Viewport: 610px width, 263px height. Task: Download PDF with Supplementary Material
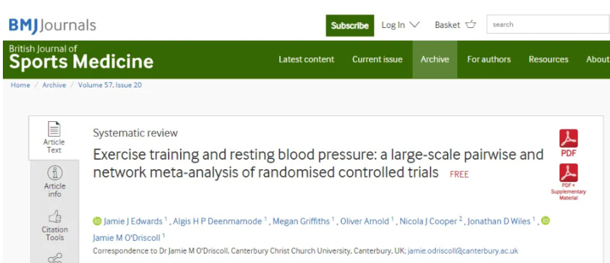[x=568, y=173]
